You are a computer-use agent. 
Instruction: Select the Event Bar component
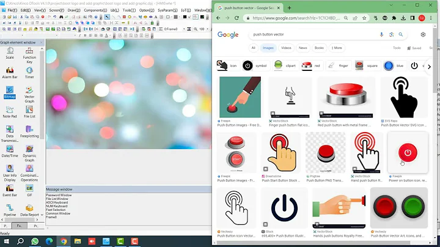(10, 191)
